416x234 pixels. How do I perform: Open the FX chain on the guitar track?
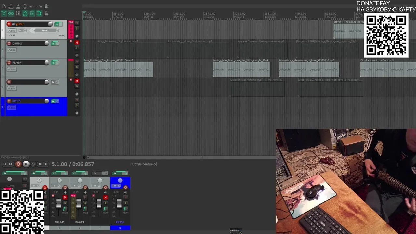point(57,24)
